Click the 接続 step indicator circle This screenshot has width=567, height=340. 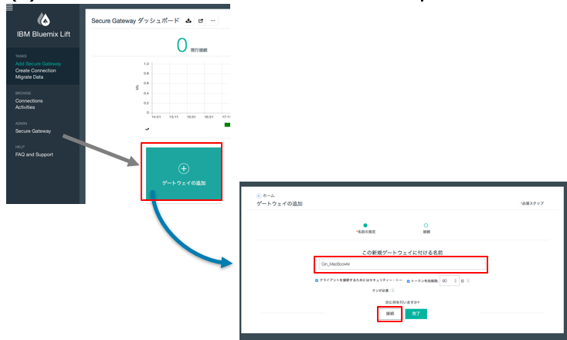point(426,226)
